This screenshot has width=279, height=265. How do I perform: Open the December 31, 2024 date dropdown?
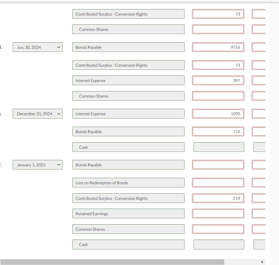tap(37, 114)
